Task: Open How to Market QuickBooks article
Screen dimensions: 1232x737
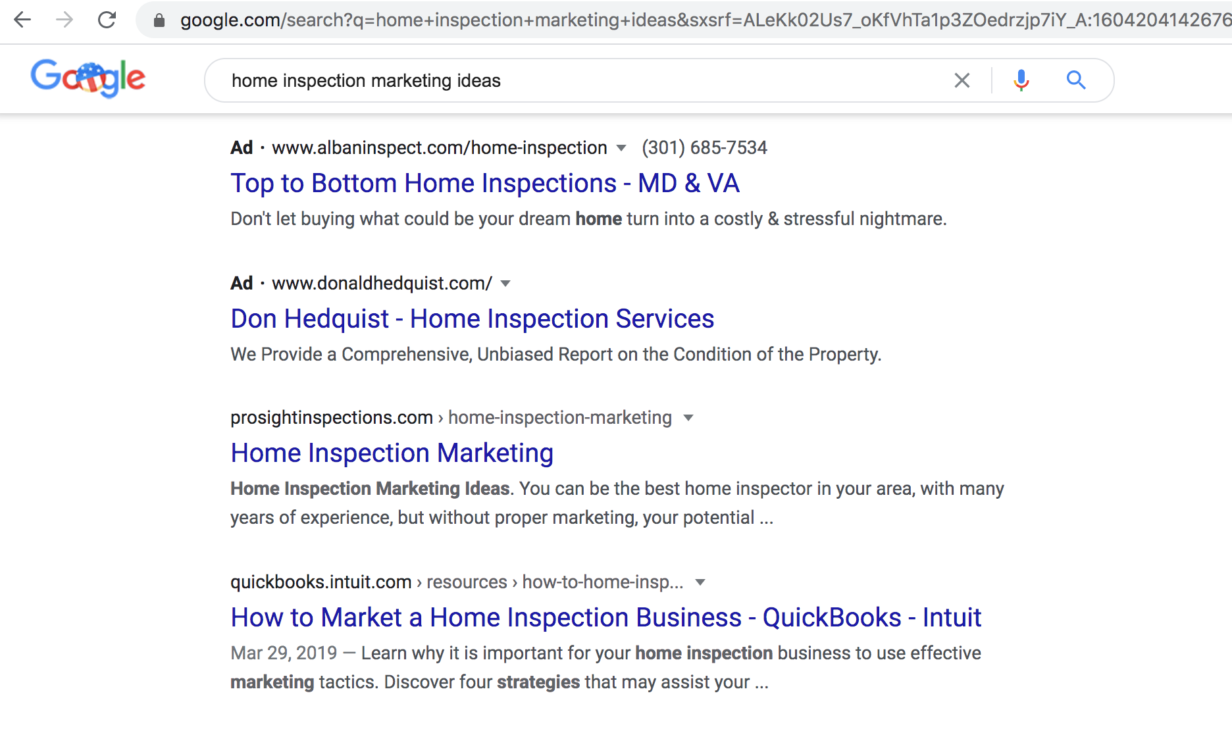Action: point(605,618)
